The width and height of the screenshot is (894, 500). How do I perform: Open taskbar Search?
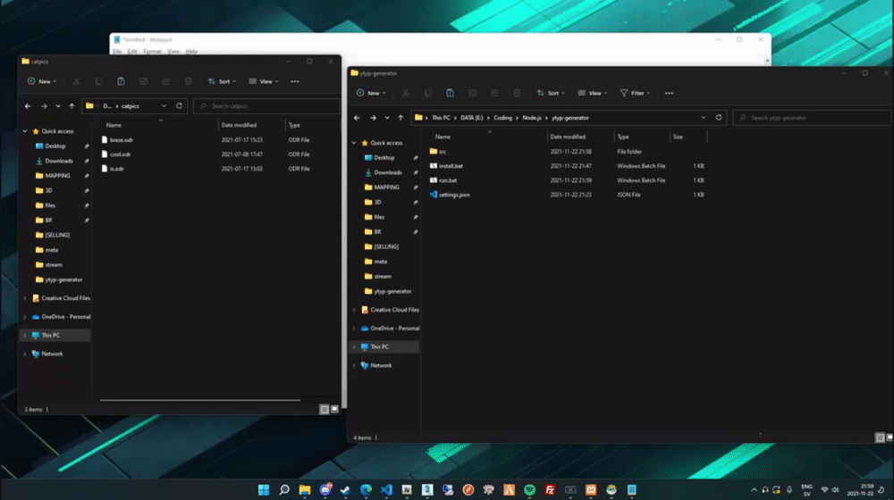[x=284, y=490]
